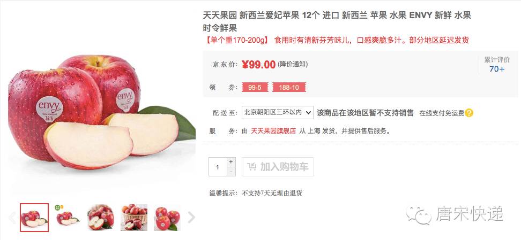Image resolution: width=521 pixels, height=240 pixels.
Task: Show previous thumbnails with left arrow
Action: click(12, 217)
